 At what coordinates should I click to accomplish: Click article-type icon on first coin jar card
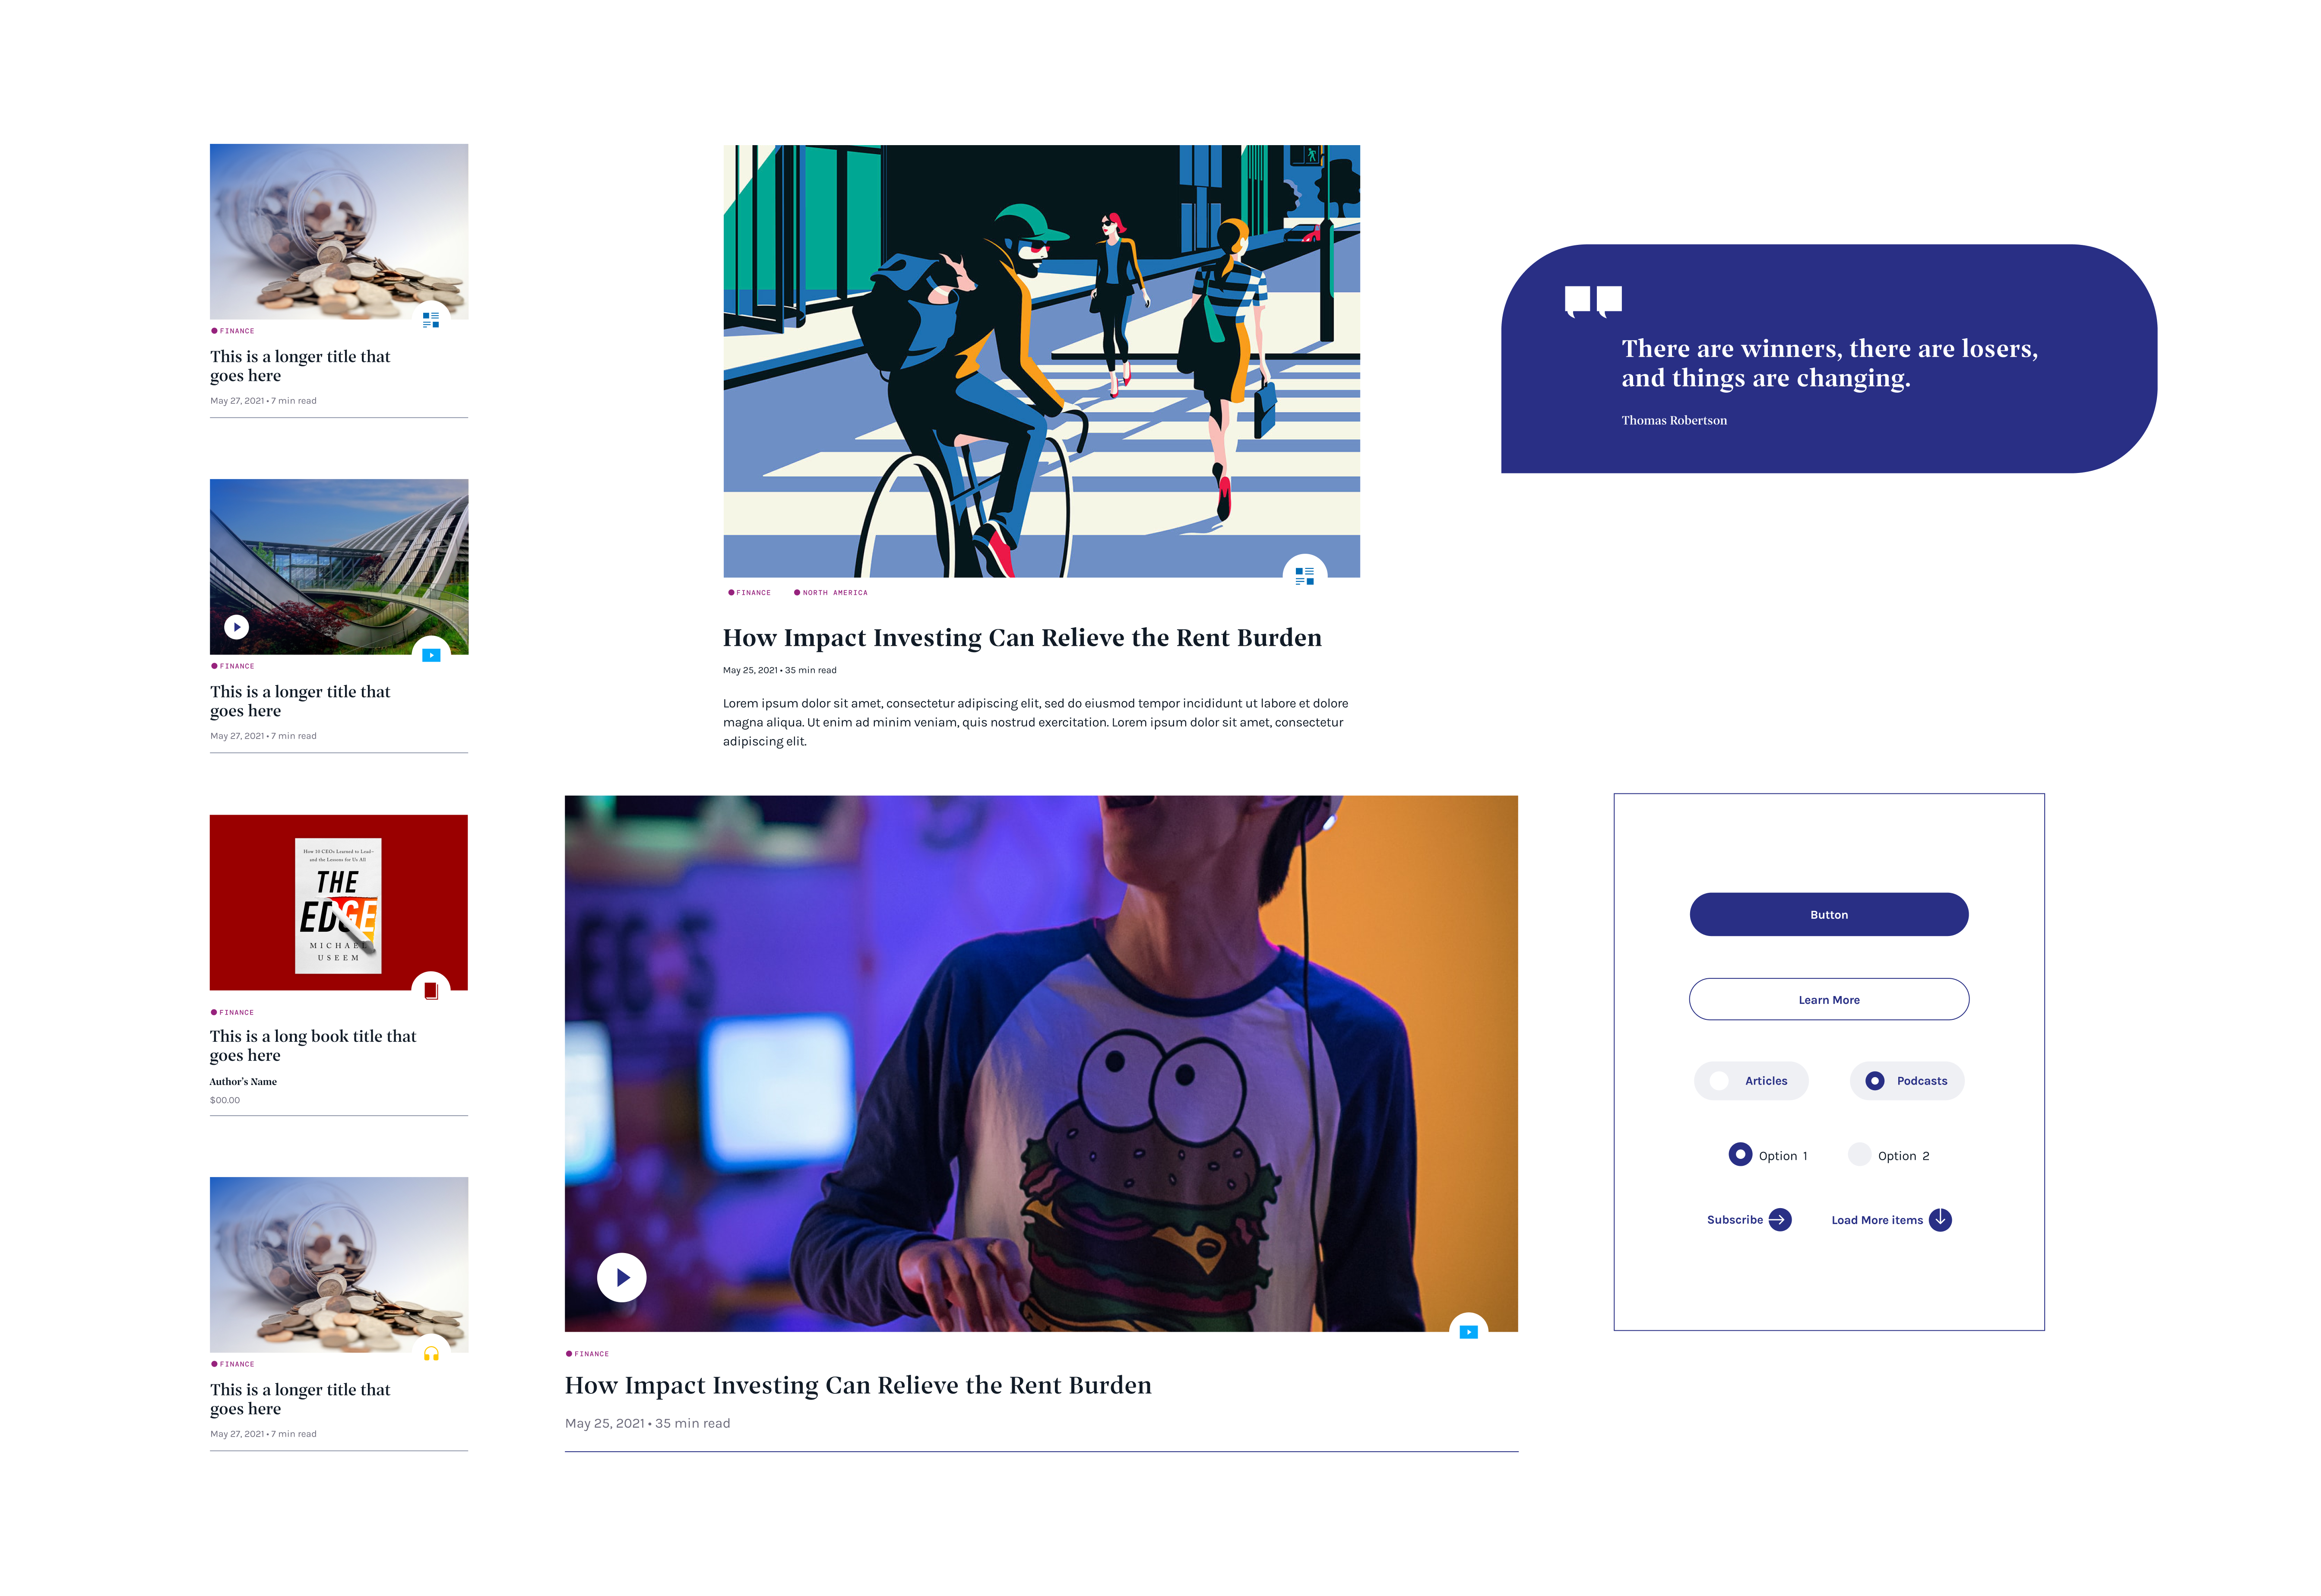431,320
